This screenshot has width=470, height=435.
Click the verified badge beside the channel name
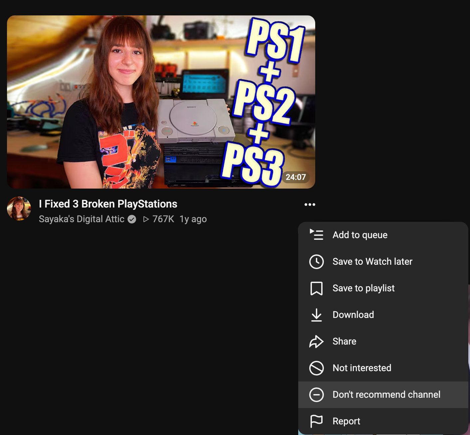(132, 219)
